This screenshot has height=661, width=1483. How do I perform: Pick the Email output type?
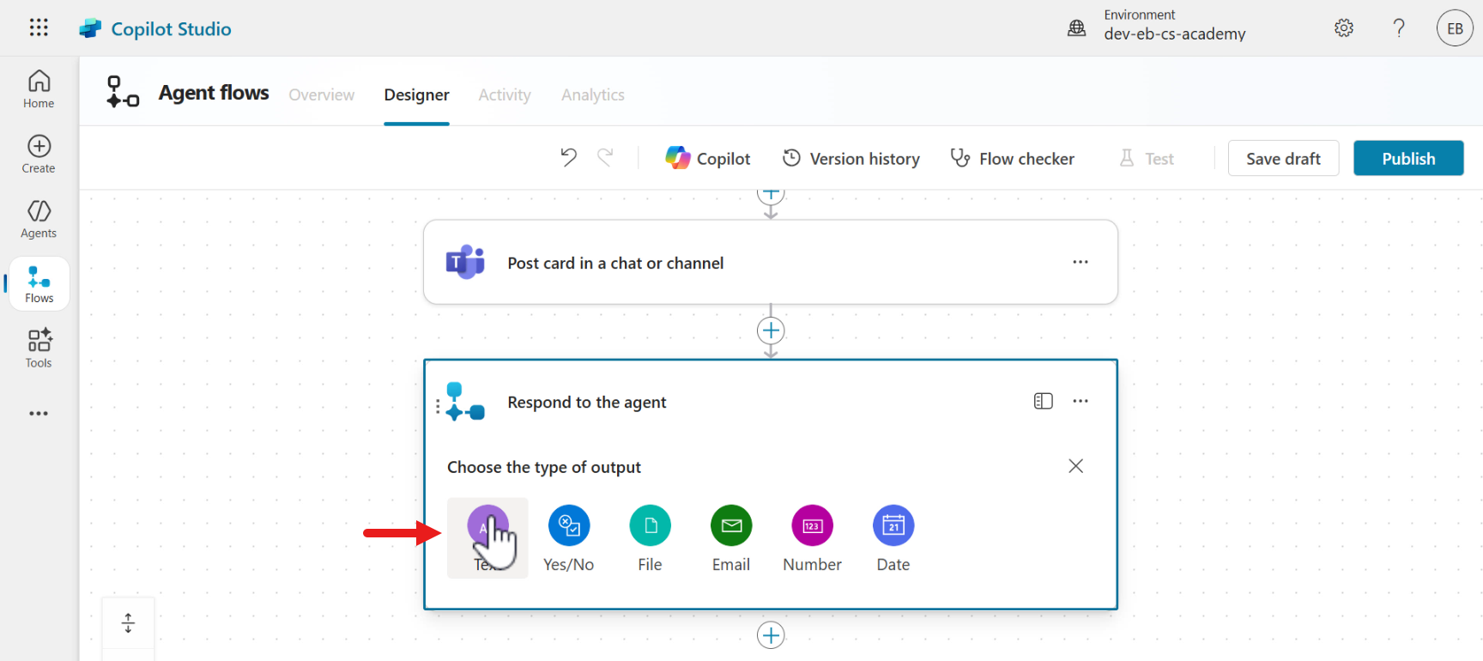click(x=731, y=526)
